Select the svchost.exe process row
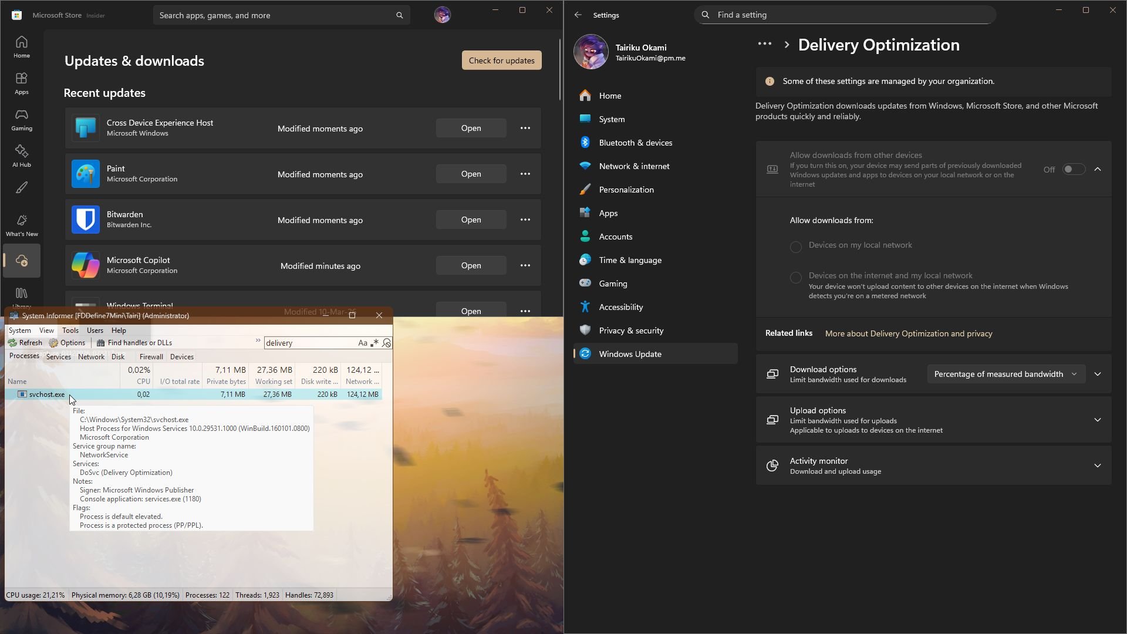Viewport: 1127px width, 634px height. [194, 394]
